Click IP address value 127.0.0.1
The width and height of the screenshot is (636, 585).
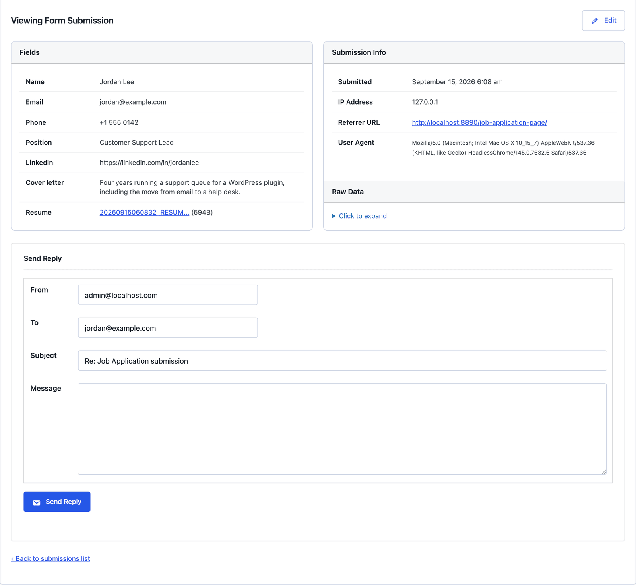pyautogui.click(x=425, y=102)
